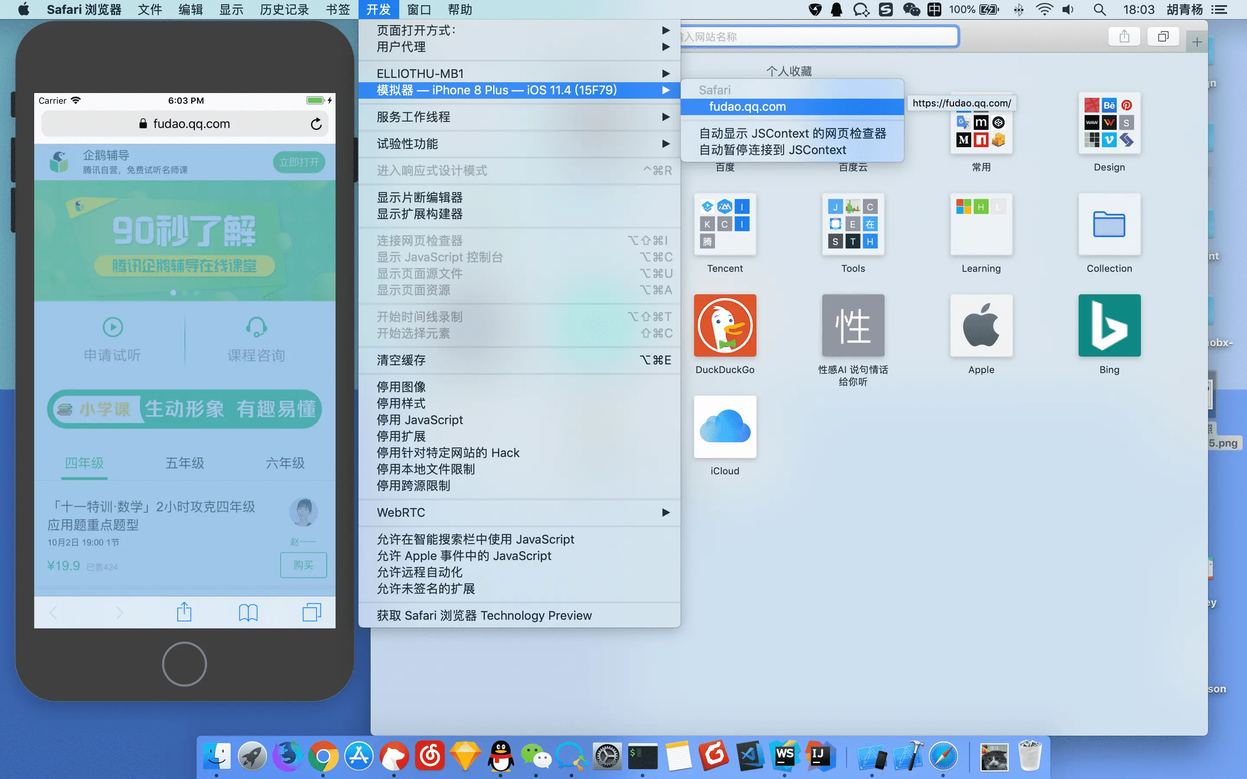Screen dimensions: 1247x779
Task: Click the Safari address search field
Action: pyautogui.click(x=819, y=37)
